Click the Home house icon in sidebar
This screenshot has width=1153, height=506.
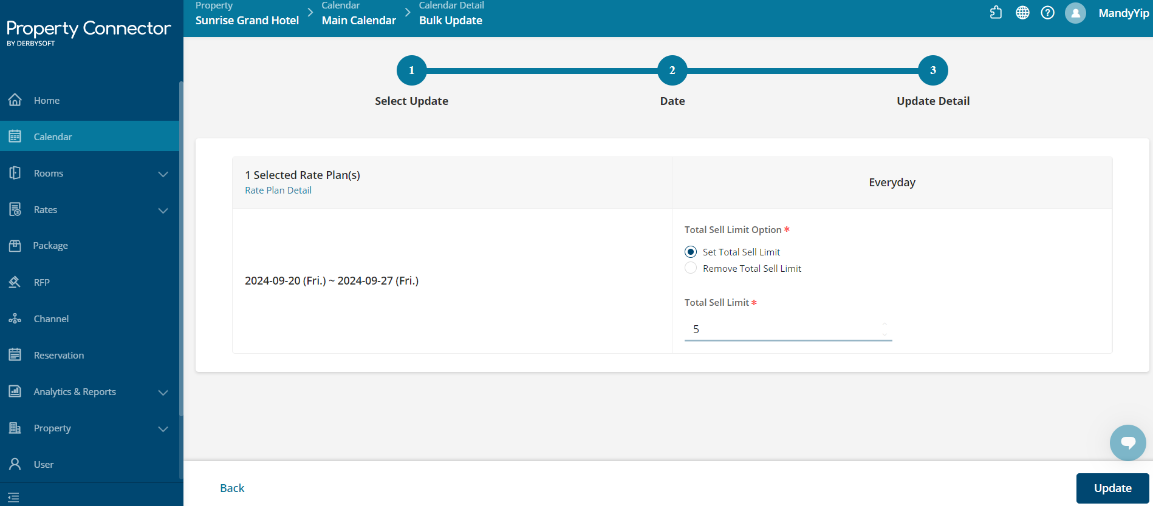tap(15, 100)
